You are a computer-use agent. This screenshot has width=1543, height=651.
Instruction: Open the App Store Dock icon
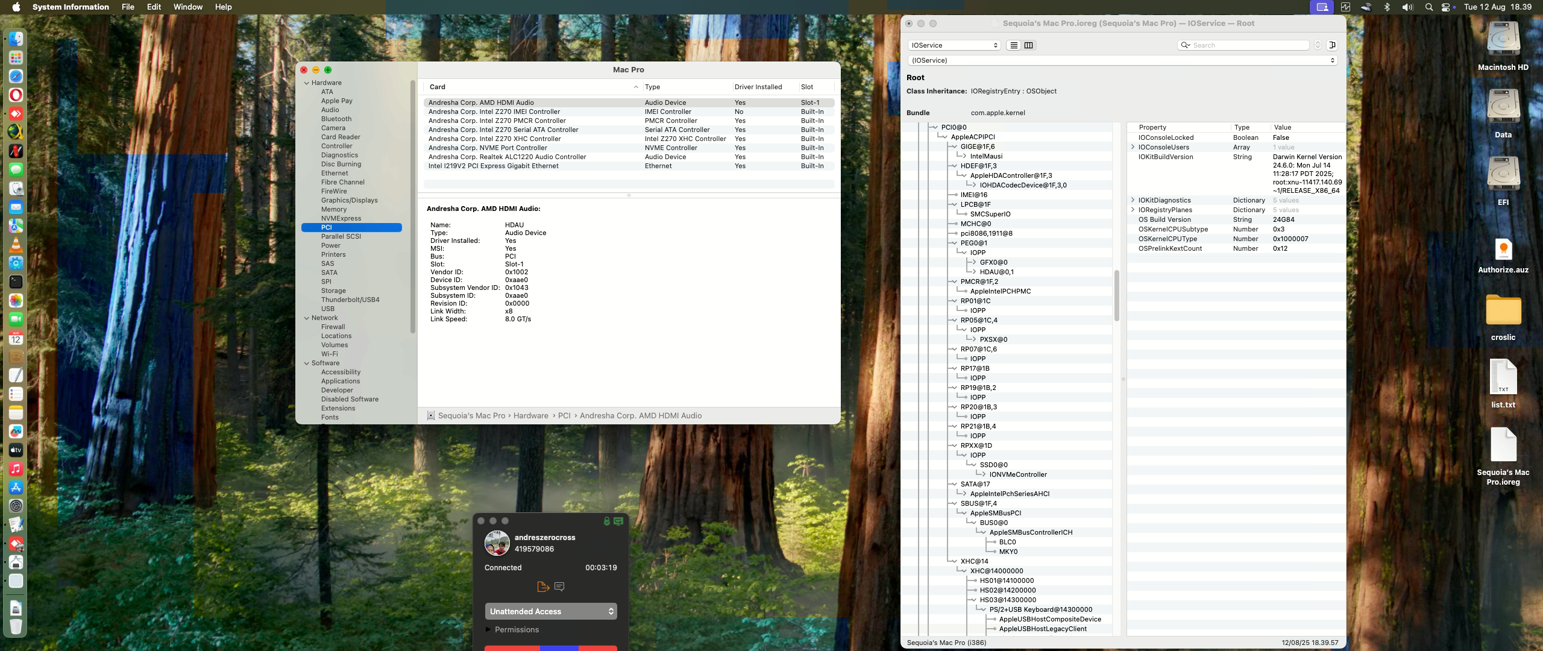coord(16,488)
